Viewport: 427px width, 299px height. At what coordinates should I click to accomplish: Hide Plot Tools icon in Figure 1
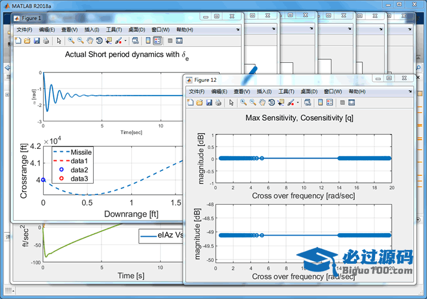[x=170, y=41]
